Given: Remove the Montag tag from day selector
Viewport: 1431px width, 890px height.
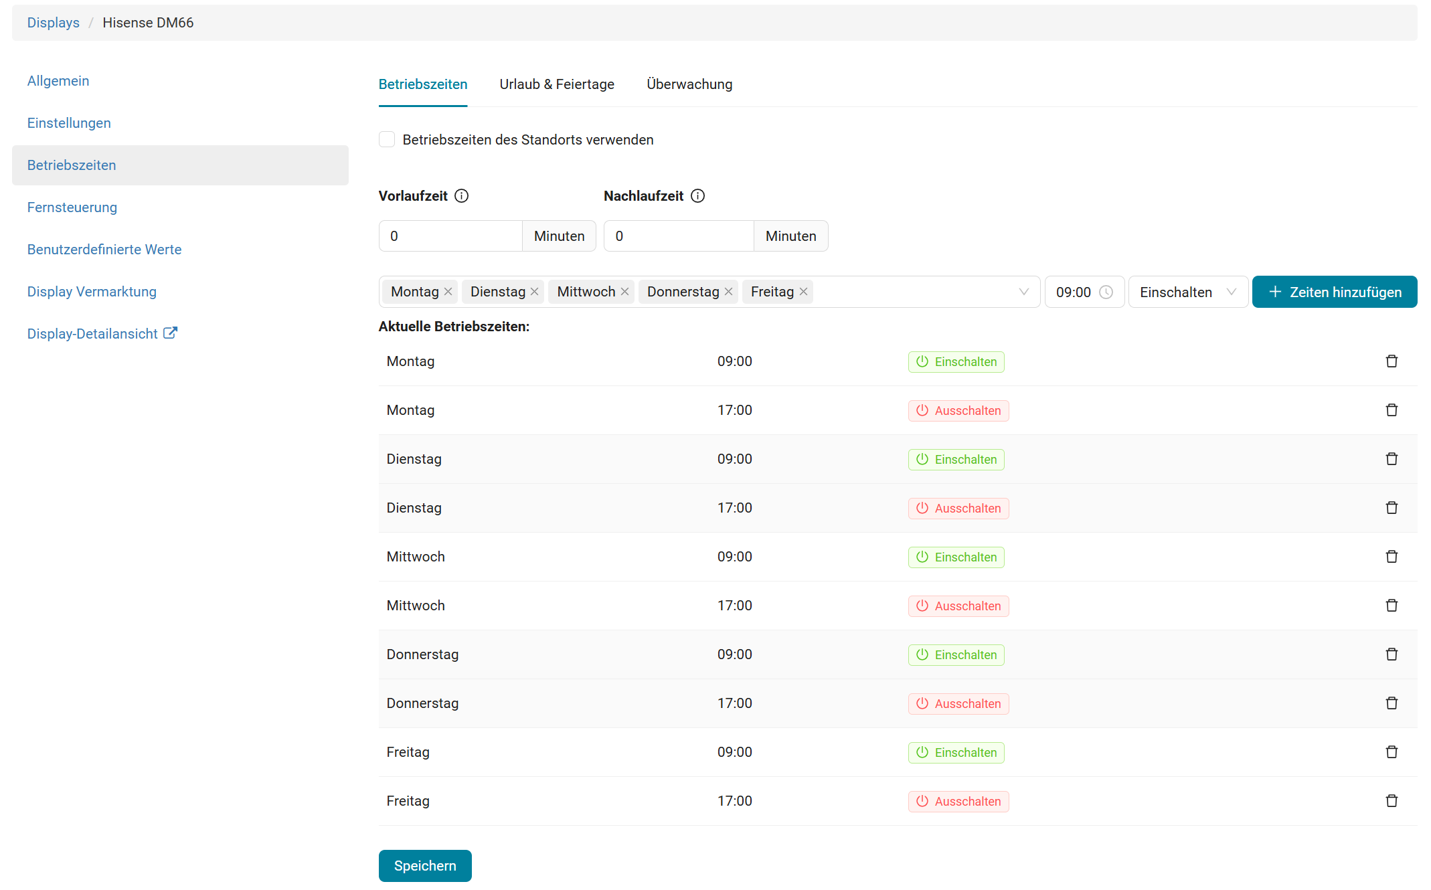Looking at the screenshot, I should [448, 292].
